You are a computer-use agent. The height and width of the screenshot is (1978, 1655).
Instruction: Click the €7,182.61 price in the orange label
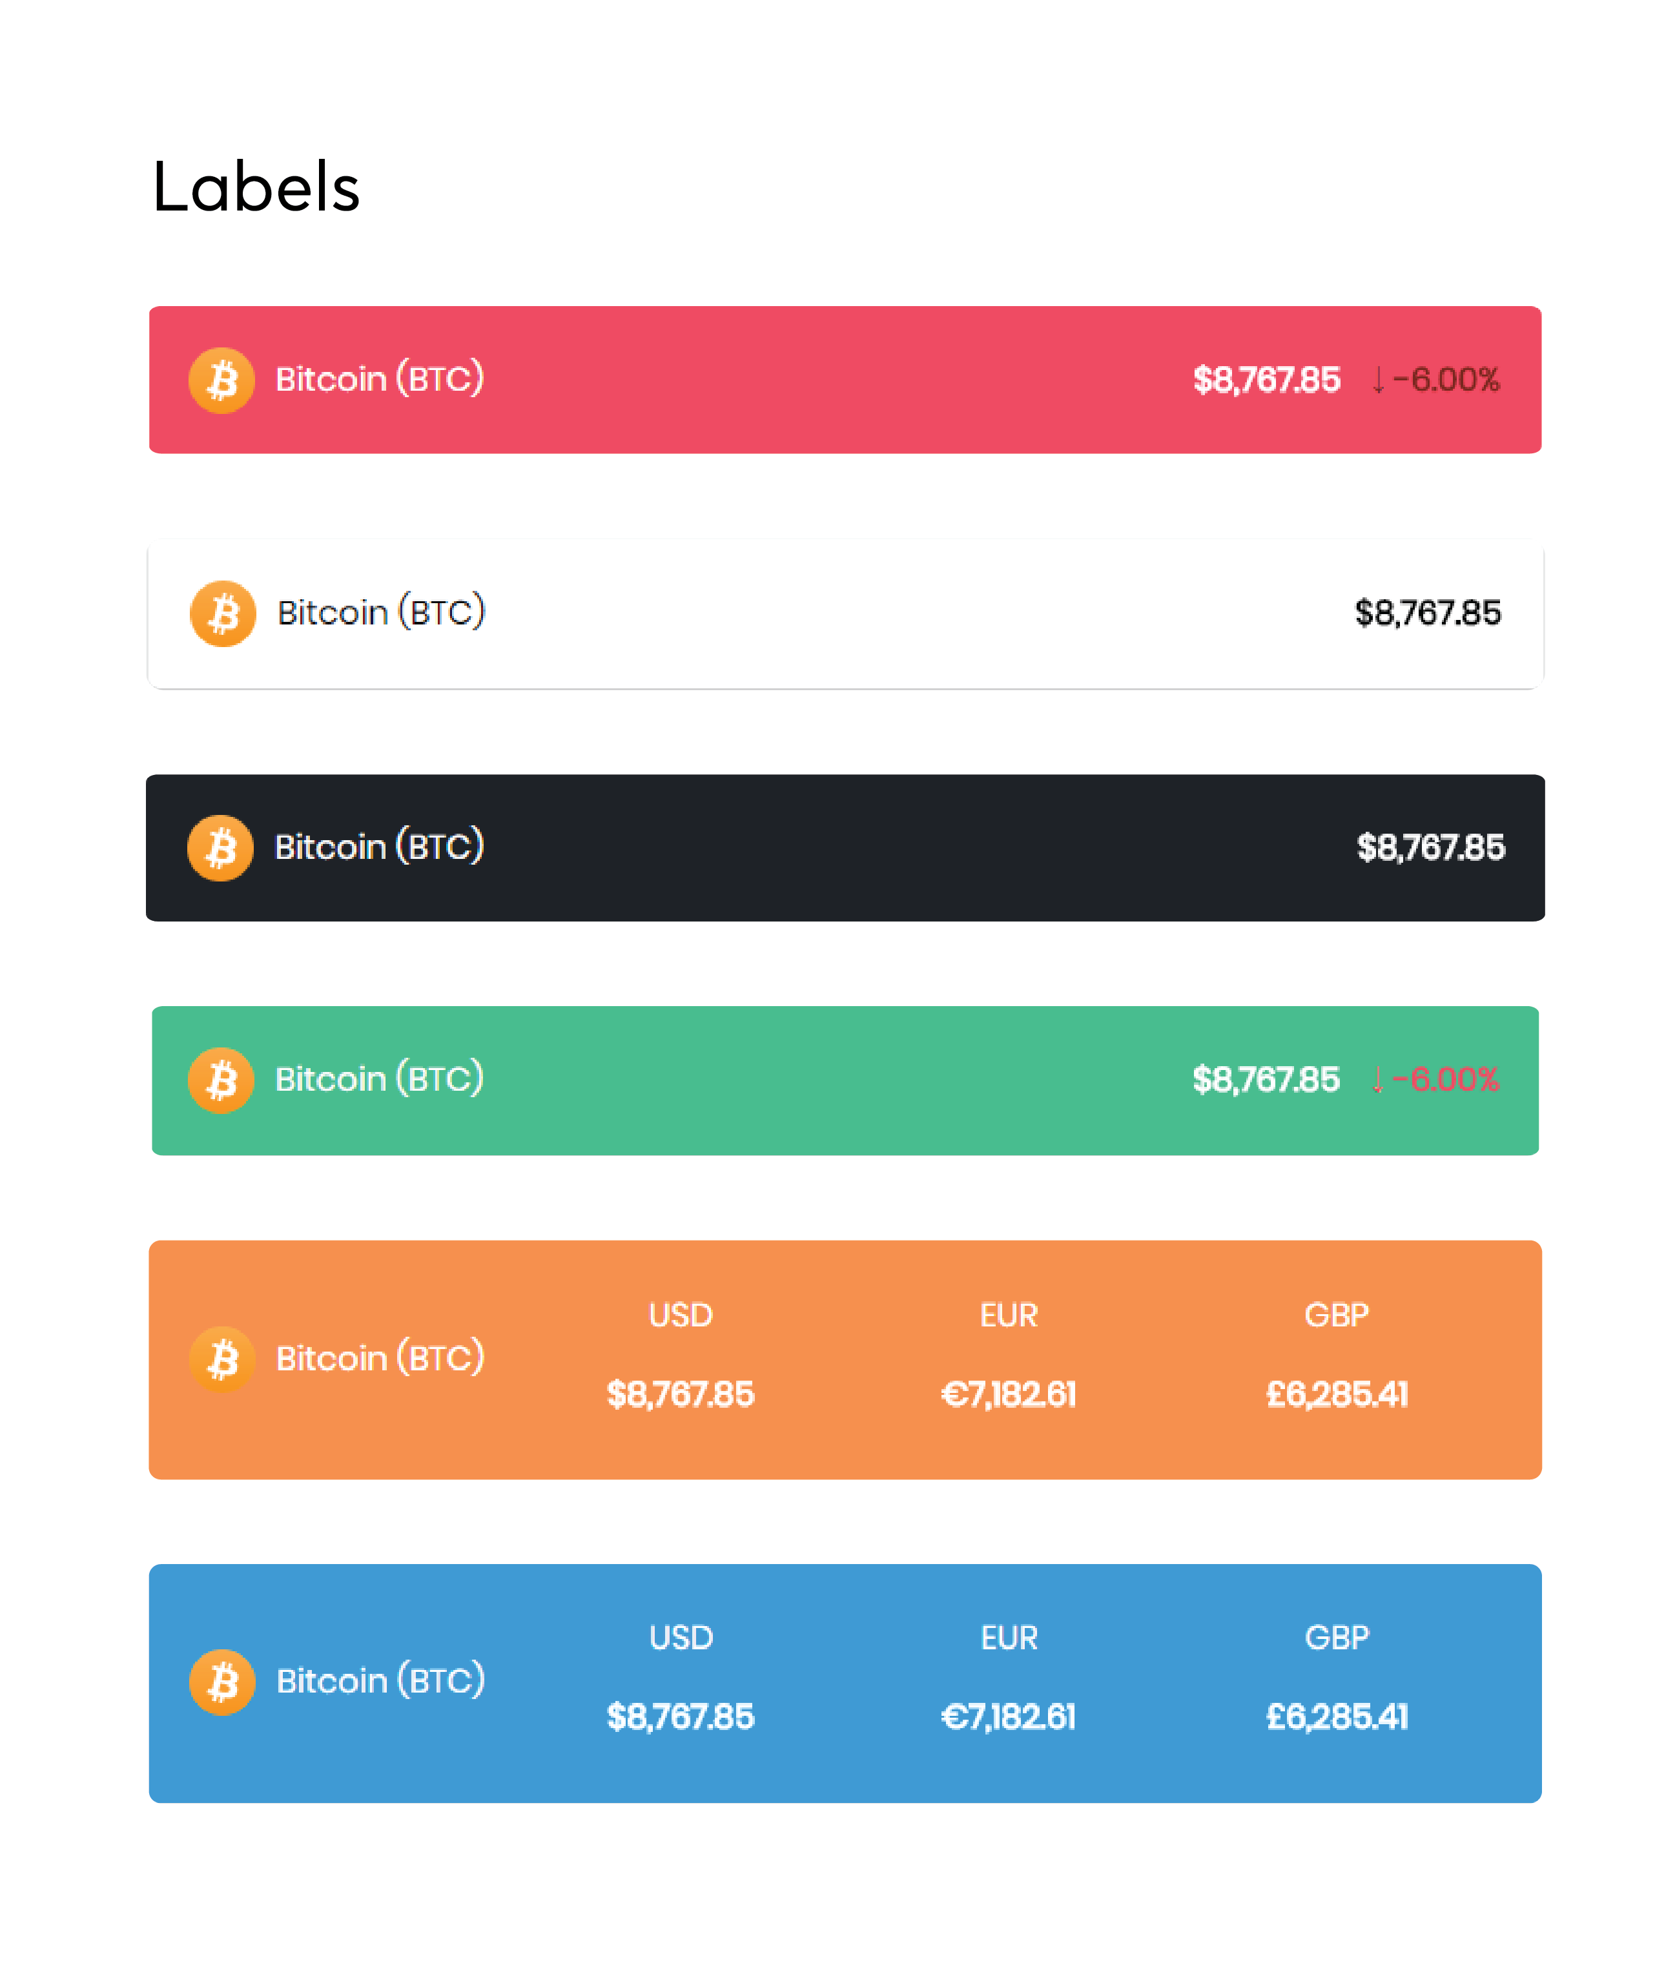click(1009, 1394)
